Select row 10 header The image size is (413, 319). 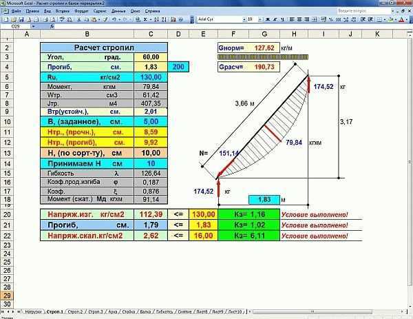(x=7, y=121)
